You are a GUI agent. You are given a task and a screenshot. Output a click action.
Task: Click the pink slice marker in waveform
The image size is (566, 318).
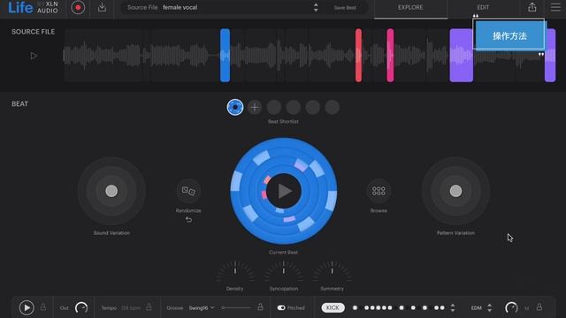[390, 56]
